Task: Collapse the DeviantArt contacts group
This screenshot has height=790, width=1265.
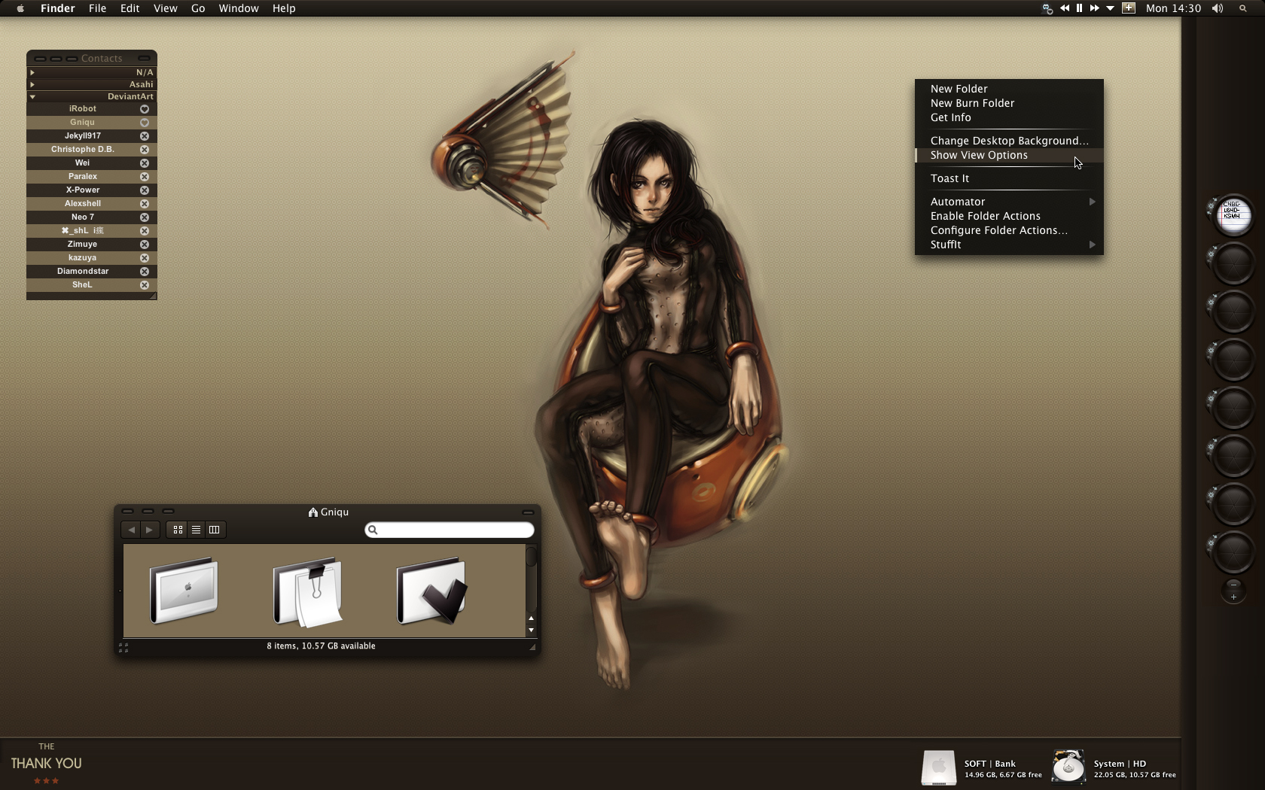Action: coord(32,96)
